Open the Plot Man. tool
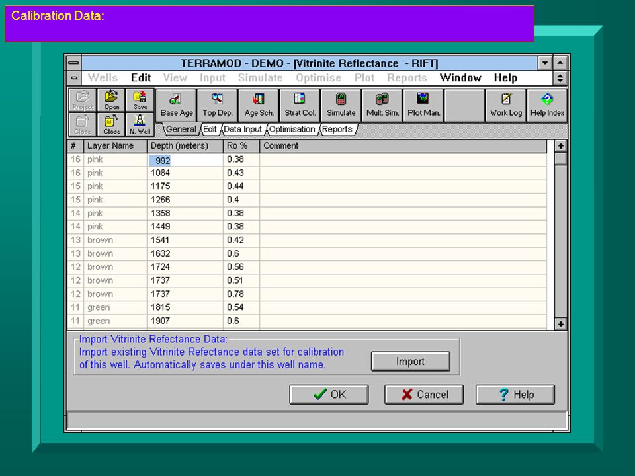Screen dimensions: 635x476 [423, 105]
